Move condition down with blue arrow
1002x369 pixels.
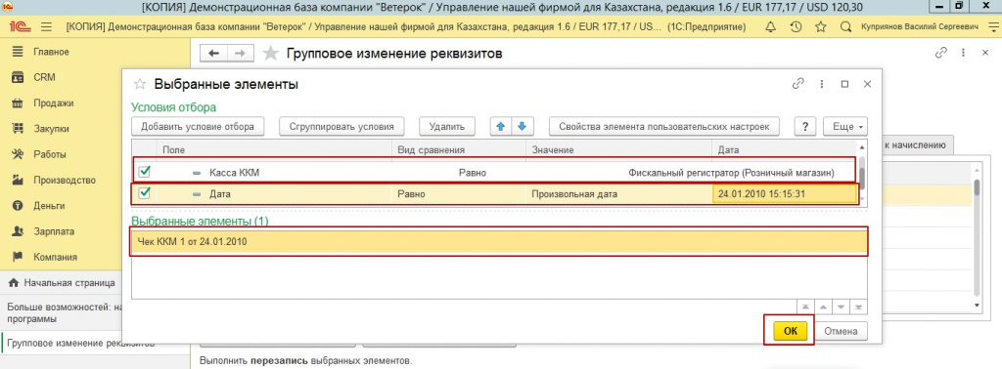pos(523,126)
